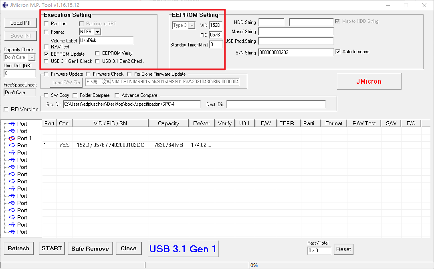The width and height of the screenshot is (434, 269).
Task: Click the Volume Label input field
Action: [x=106, y=40]
